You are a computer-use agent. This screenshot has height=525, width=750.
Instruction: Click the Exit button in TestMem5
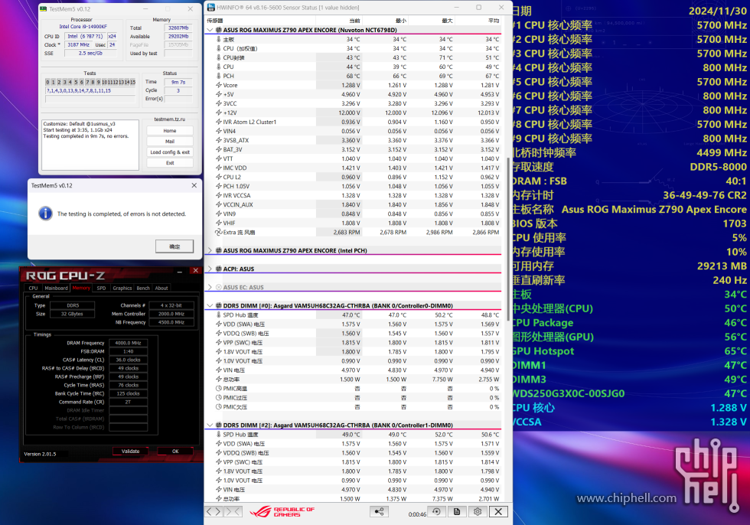click(170, 163)
